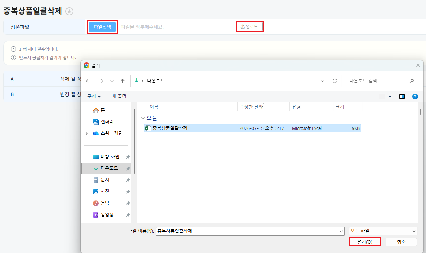Go up one folder level with up arrow
This screenshot has width=426, height=253.
(122, 81)
